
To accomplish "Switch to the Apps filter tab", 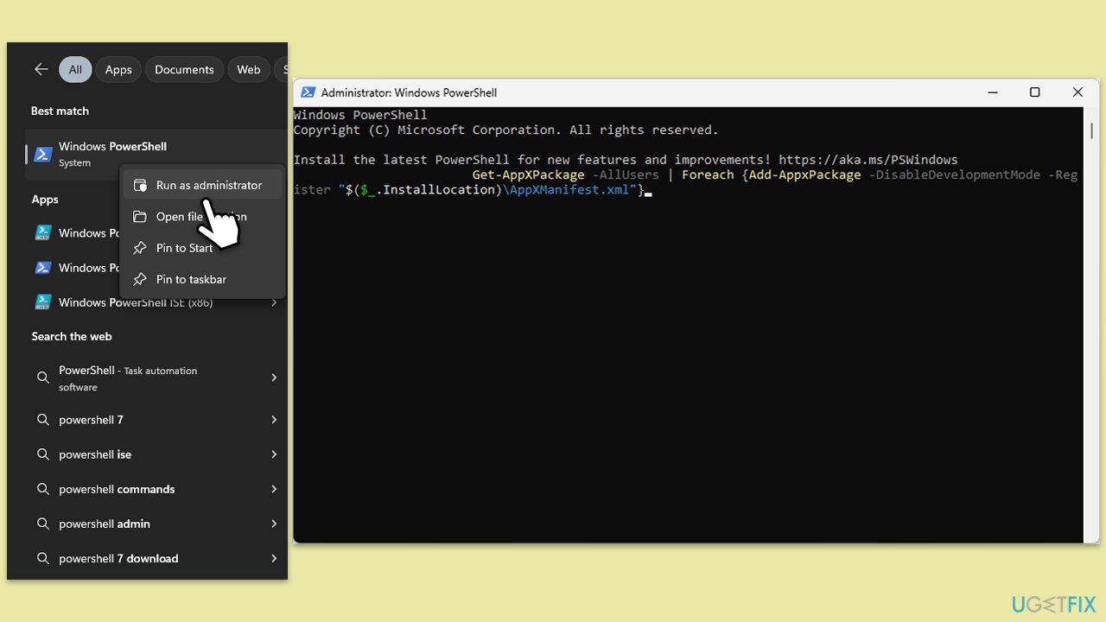I will 118,70.
